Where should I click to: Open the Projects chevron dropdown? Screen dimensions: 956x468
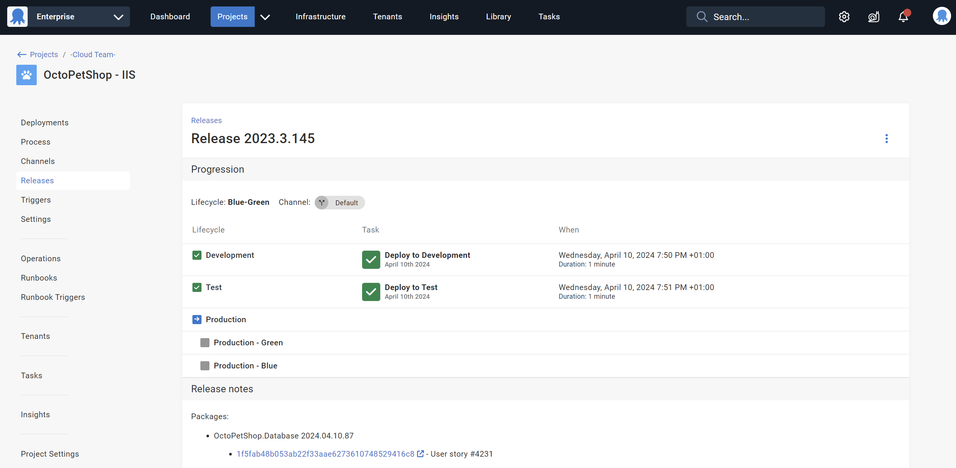pyautogui.click(x=265, y=17)
